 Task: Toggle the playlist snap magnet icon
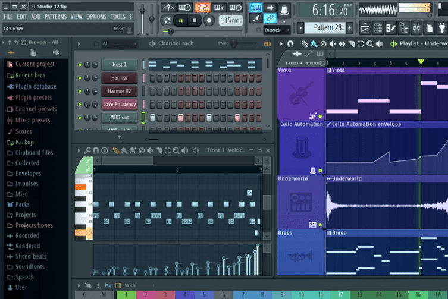point(290,44)
